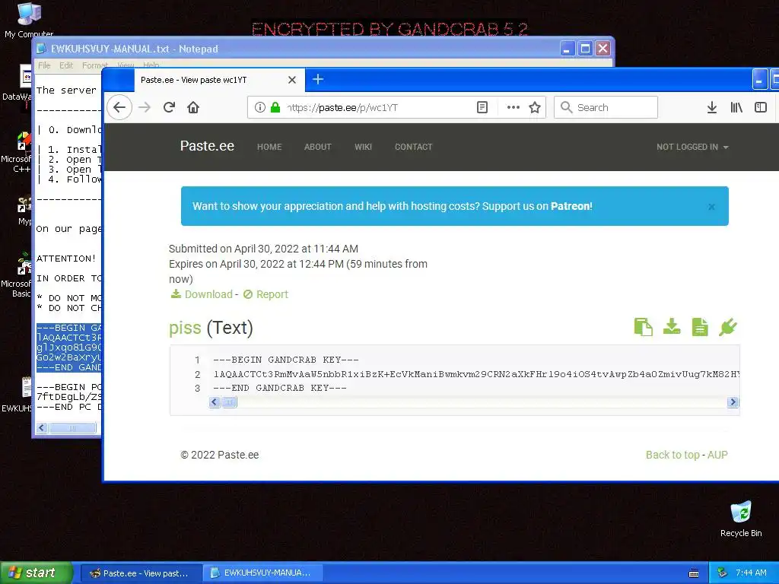Click Back to top link
This screenshot has height=584, width=779.
click(x=672, y=455)
